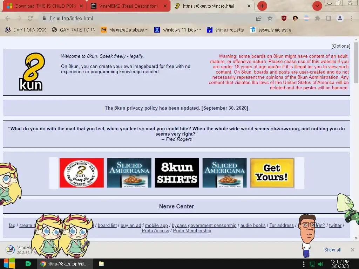Open the green app icon in taskbar
This screenshot has width=359, height=269.
28,264
